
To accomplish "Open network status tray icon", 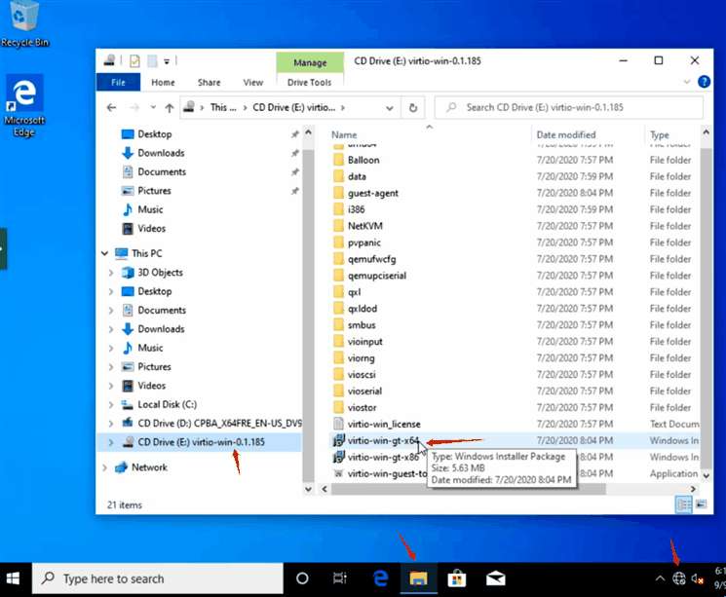I will [679, 578].
